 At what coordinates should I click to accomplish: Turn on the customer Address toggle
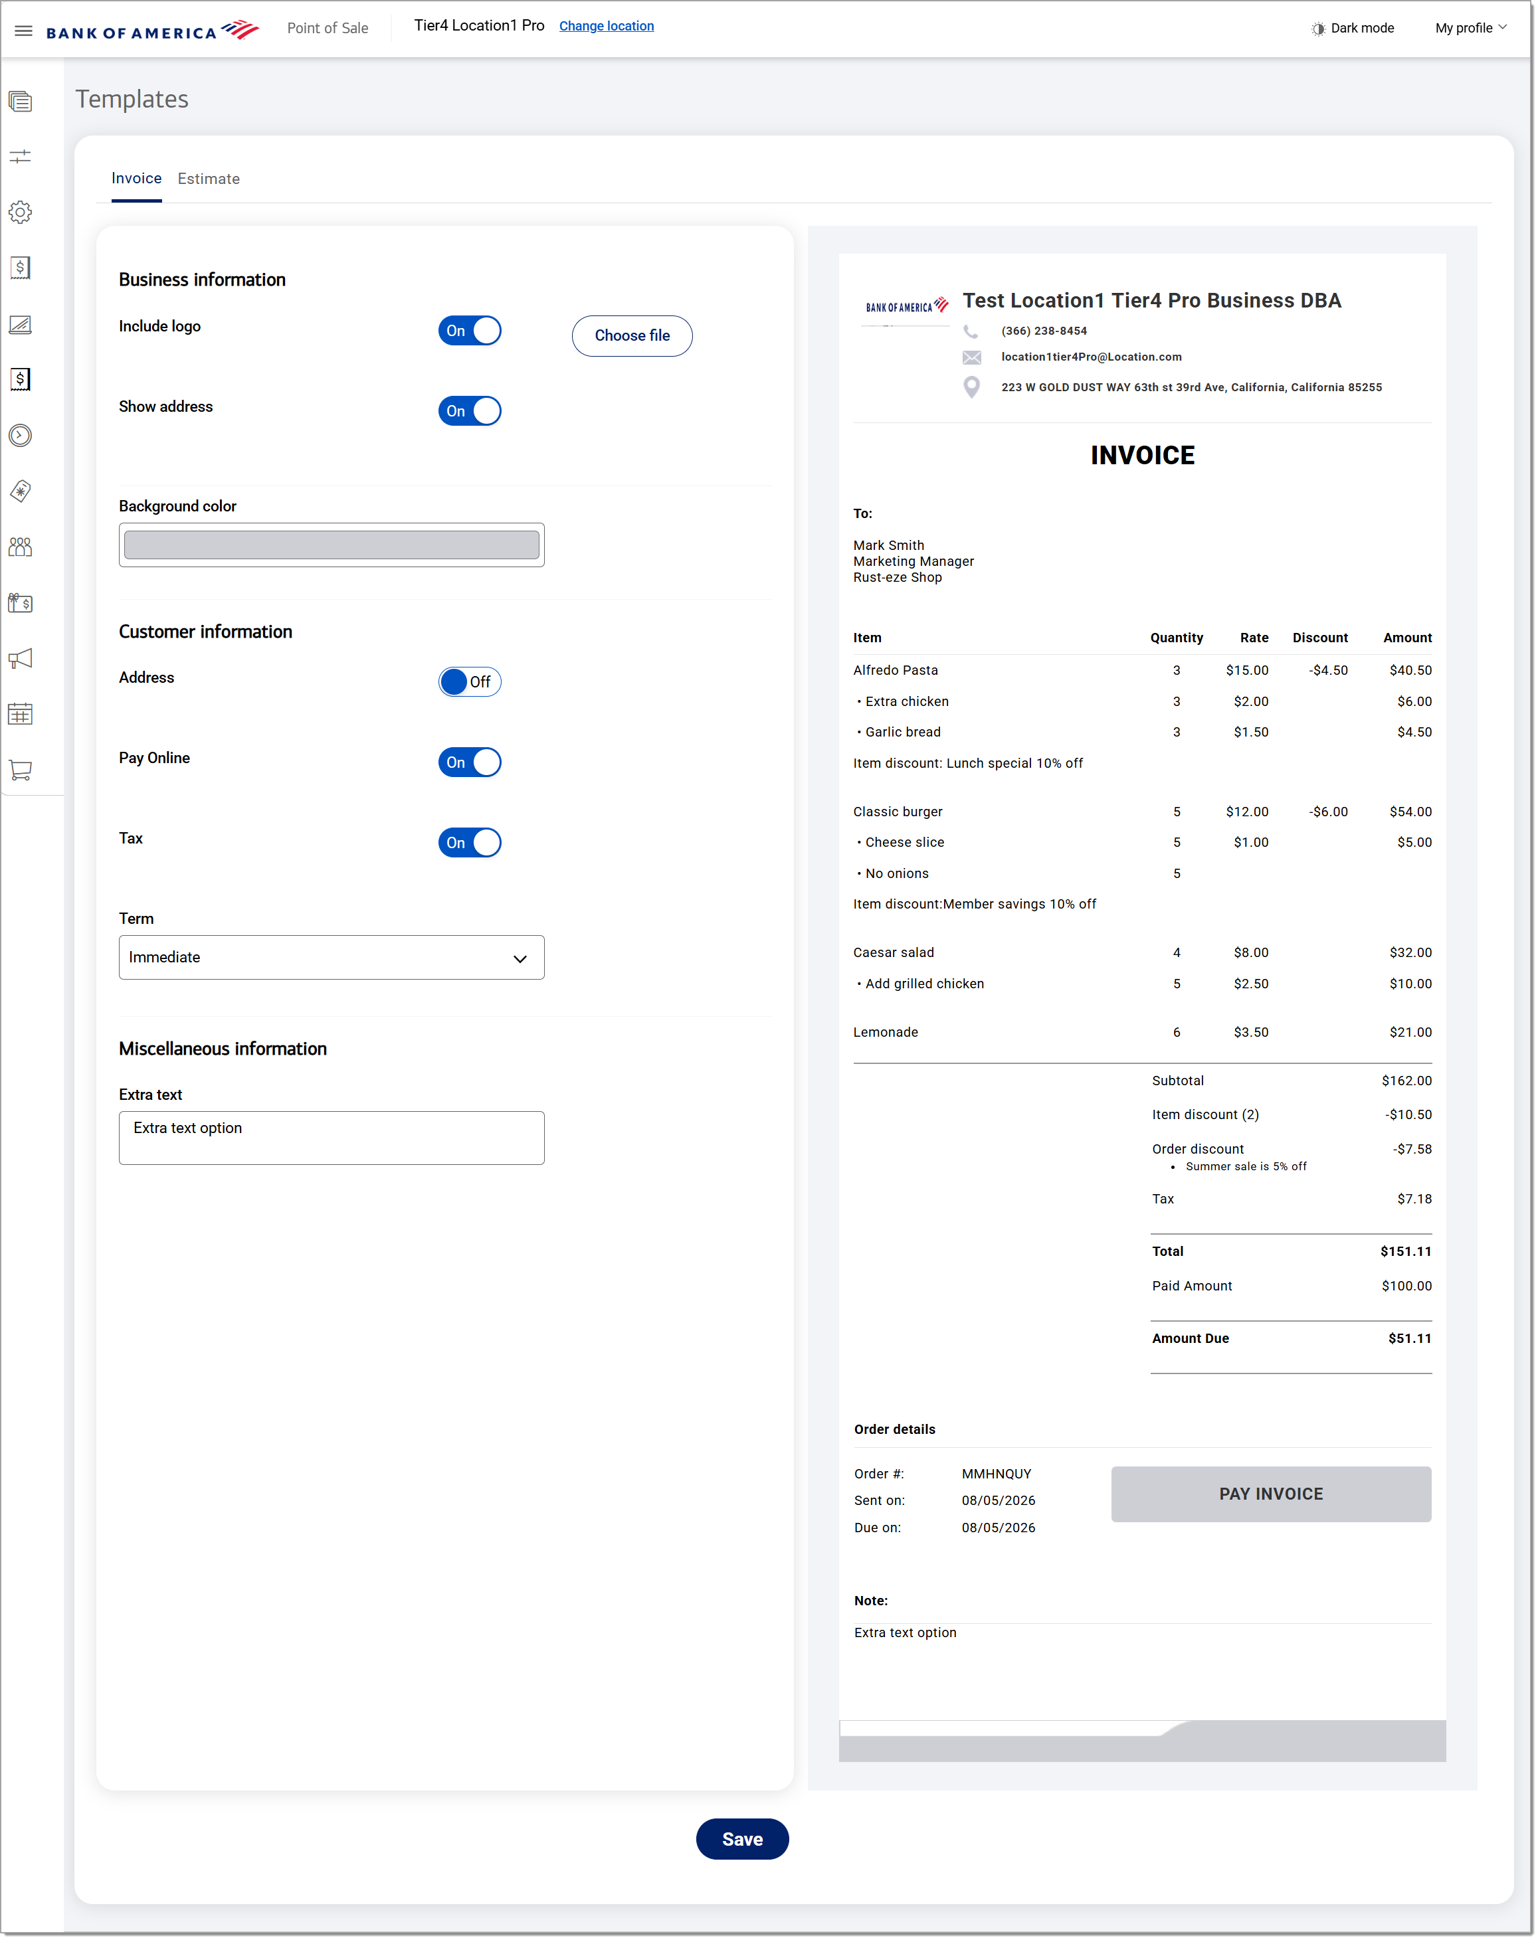coord(470,682)
